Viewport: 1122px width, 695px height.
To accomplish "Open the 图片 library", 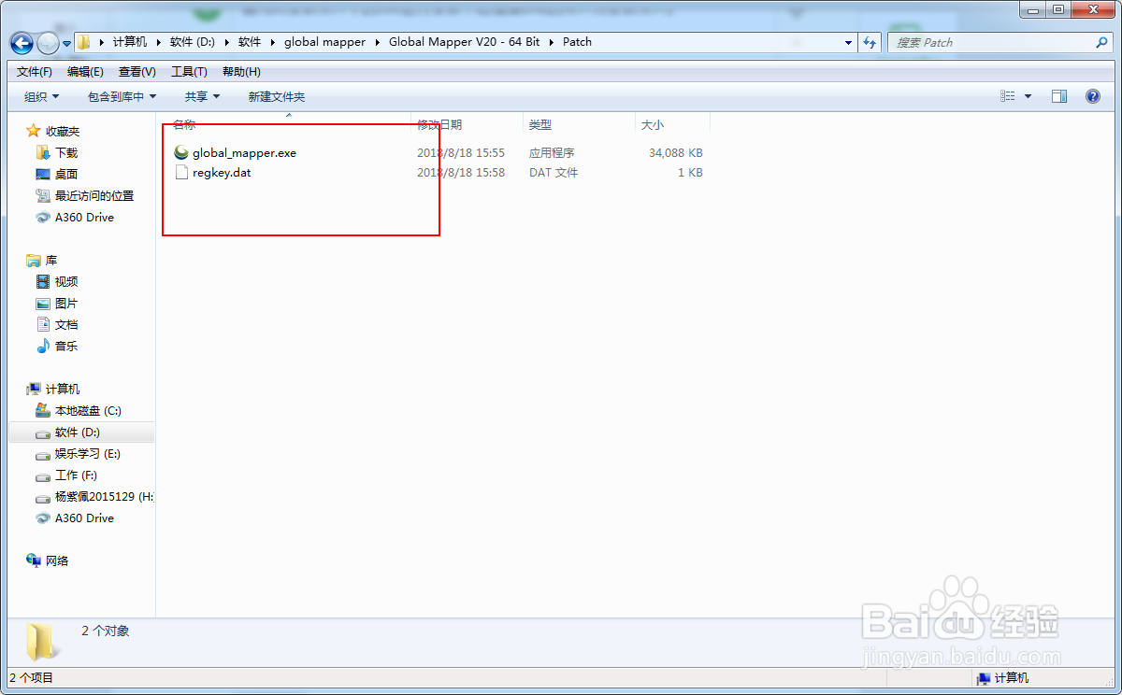I will (66, 303).
